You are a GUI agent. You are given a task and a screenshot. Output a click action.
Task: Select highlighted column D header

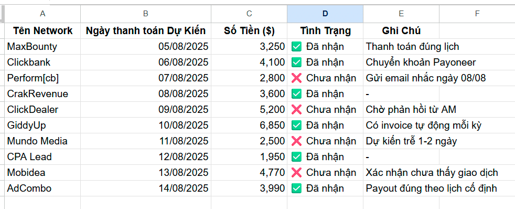click(x=325, y=14)
